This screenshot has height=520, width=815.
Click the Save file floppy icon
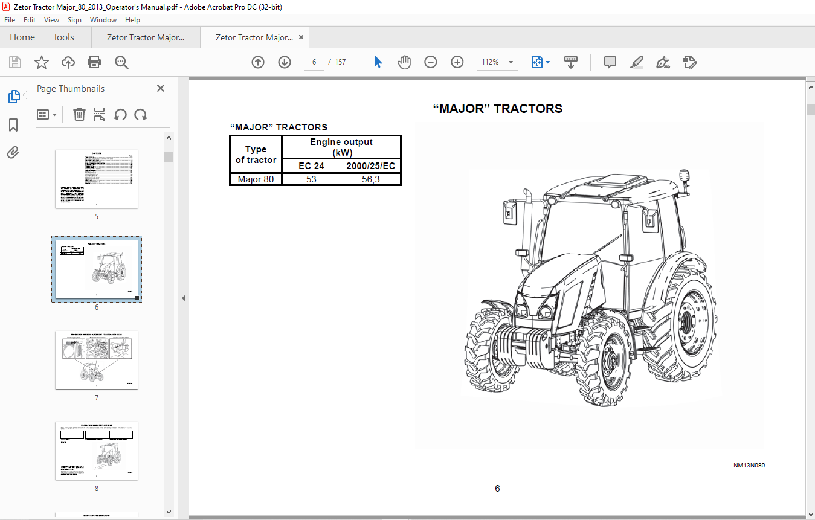click(x=15, y=62)
